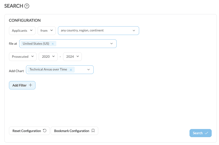Click the Add Filter button
The image size is (219, 145).
pos(22,85)
